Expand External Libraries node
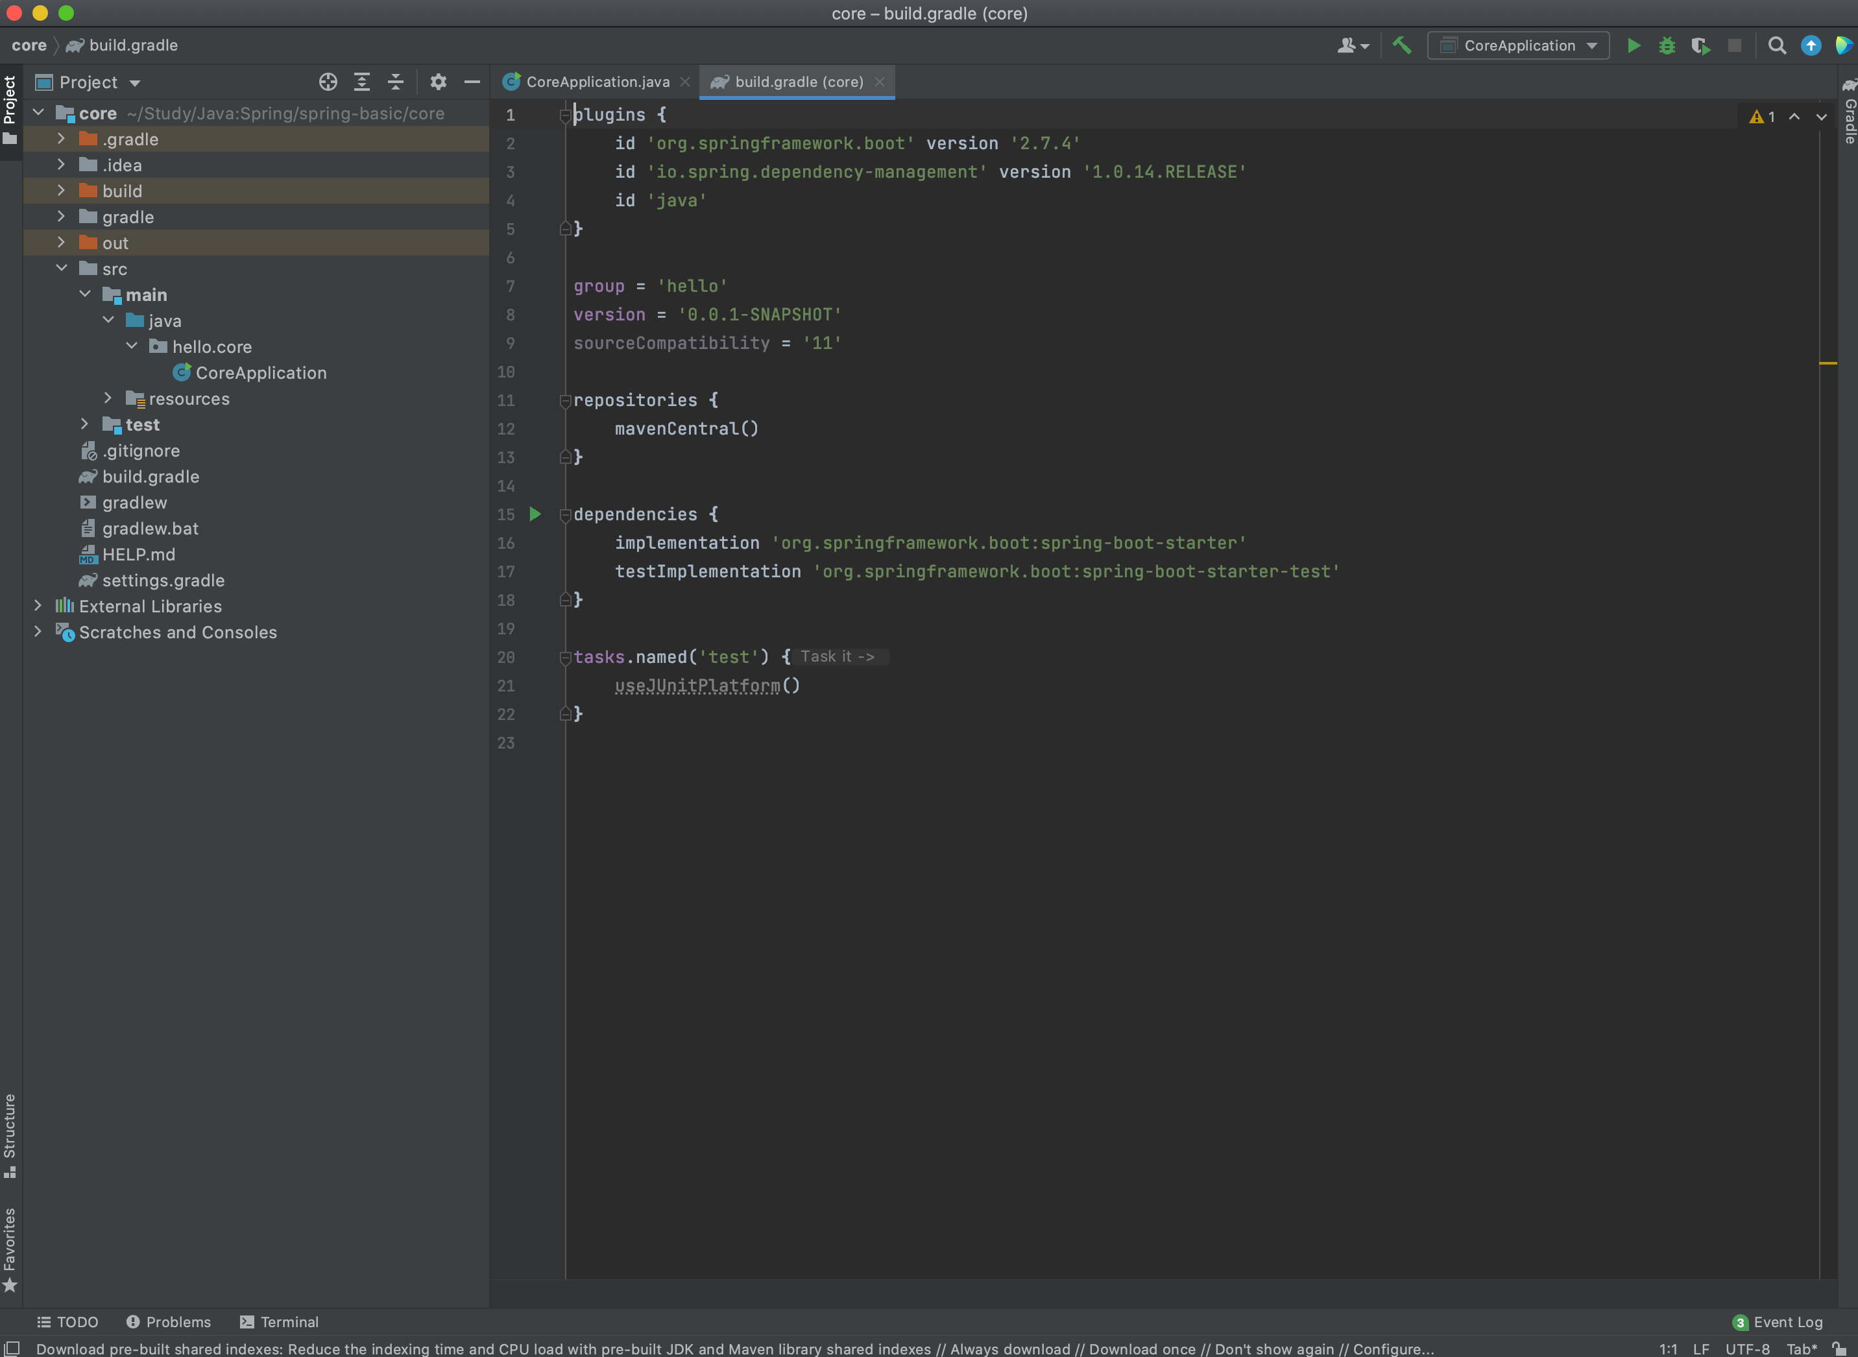This screenshot has height=1357, width=1858. tap(38, 605)
